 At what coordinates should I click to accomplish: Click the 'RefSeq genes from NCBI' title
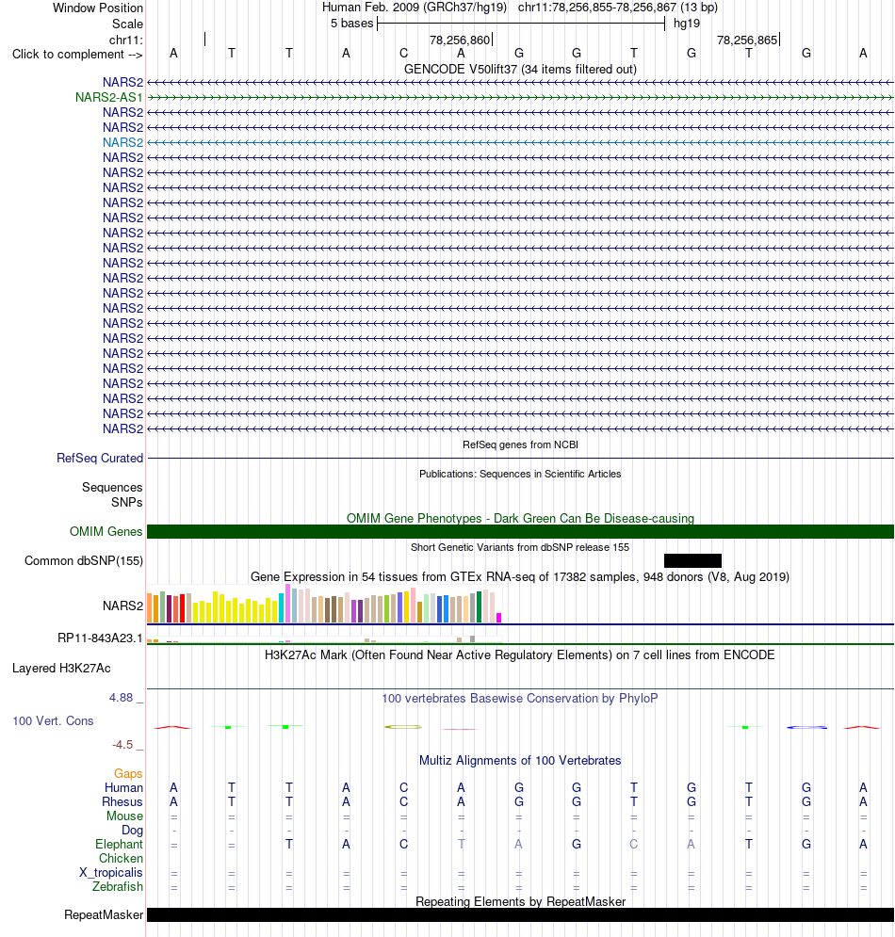pos(520,444)
